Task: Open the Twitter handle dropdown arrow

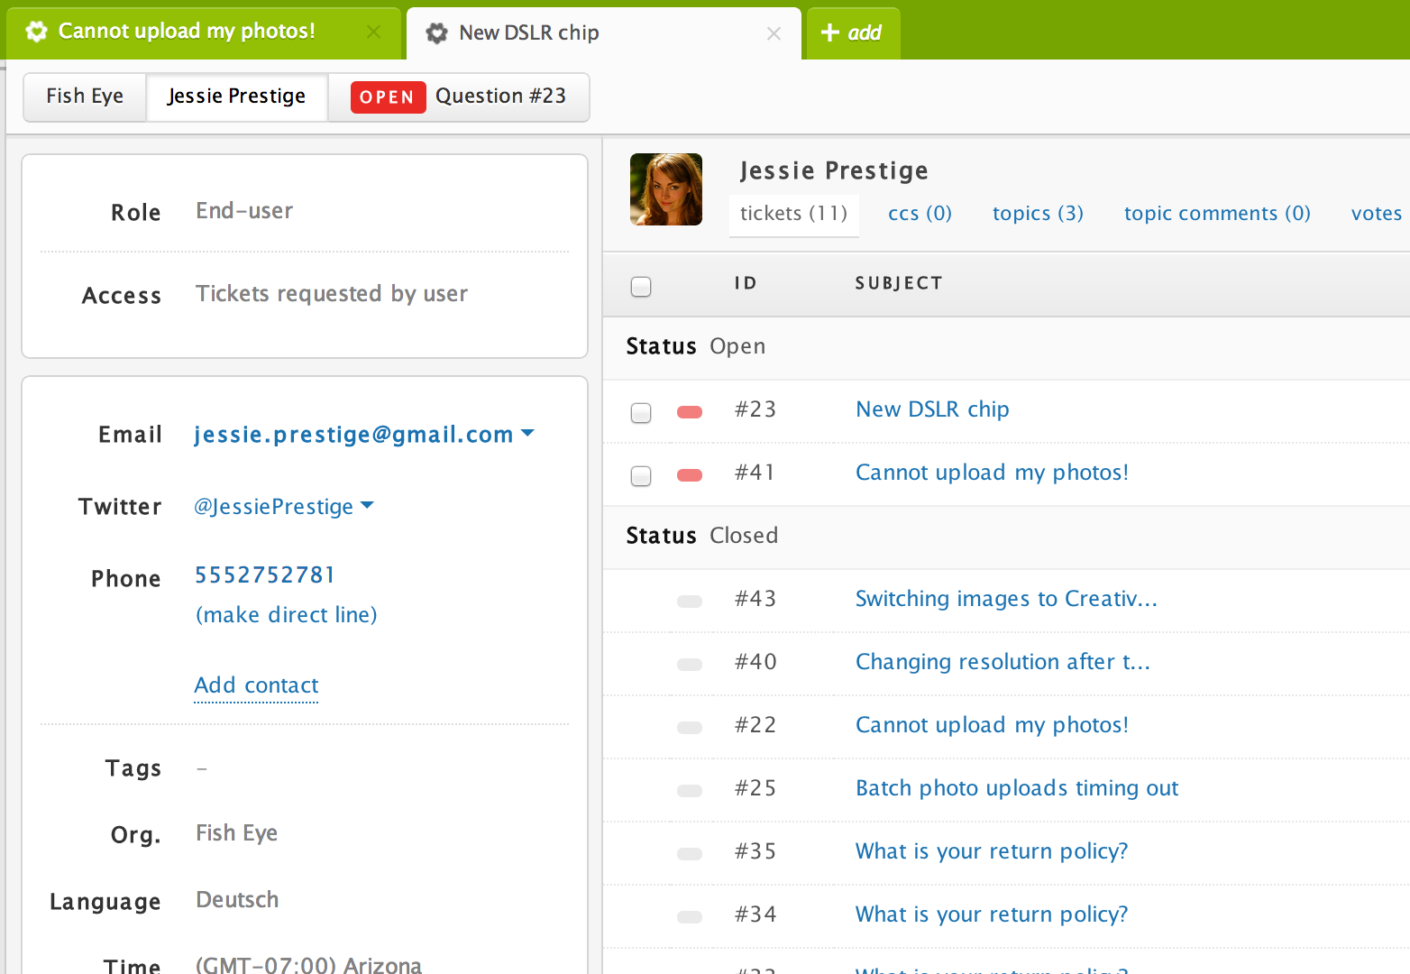Action: [367, 505]
